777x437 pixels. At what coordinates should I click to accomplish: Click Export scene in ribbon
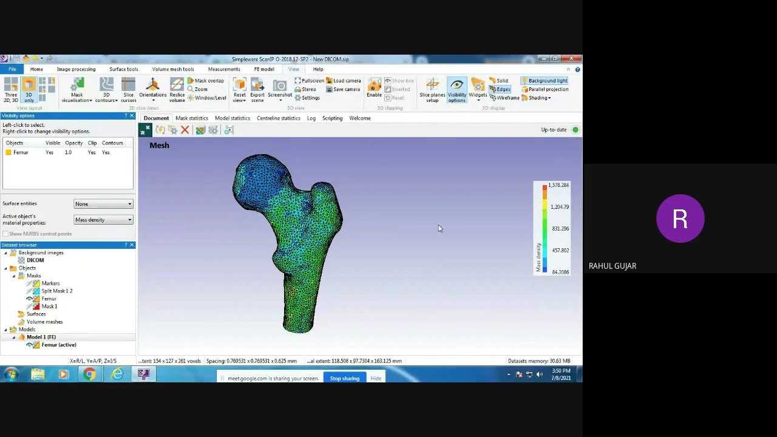[257, 89]
